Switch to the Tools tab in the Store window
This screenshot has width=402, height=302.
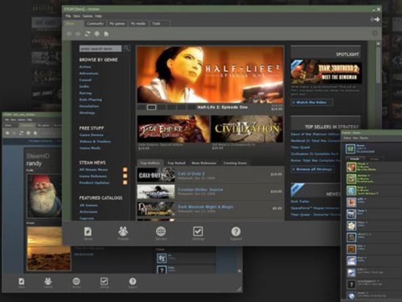pos(156,24)
